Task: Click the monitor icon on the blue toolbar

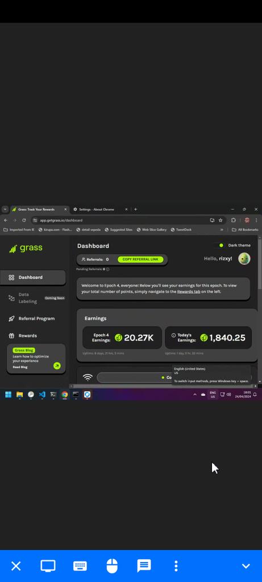Action: pos(48,566)
